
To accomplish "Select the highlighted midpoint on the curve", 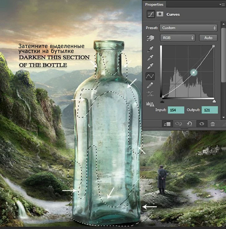I will click(194, 72).
